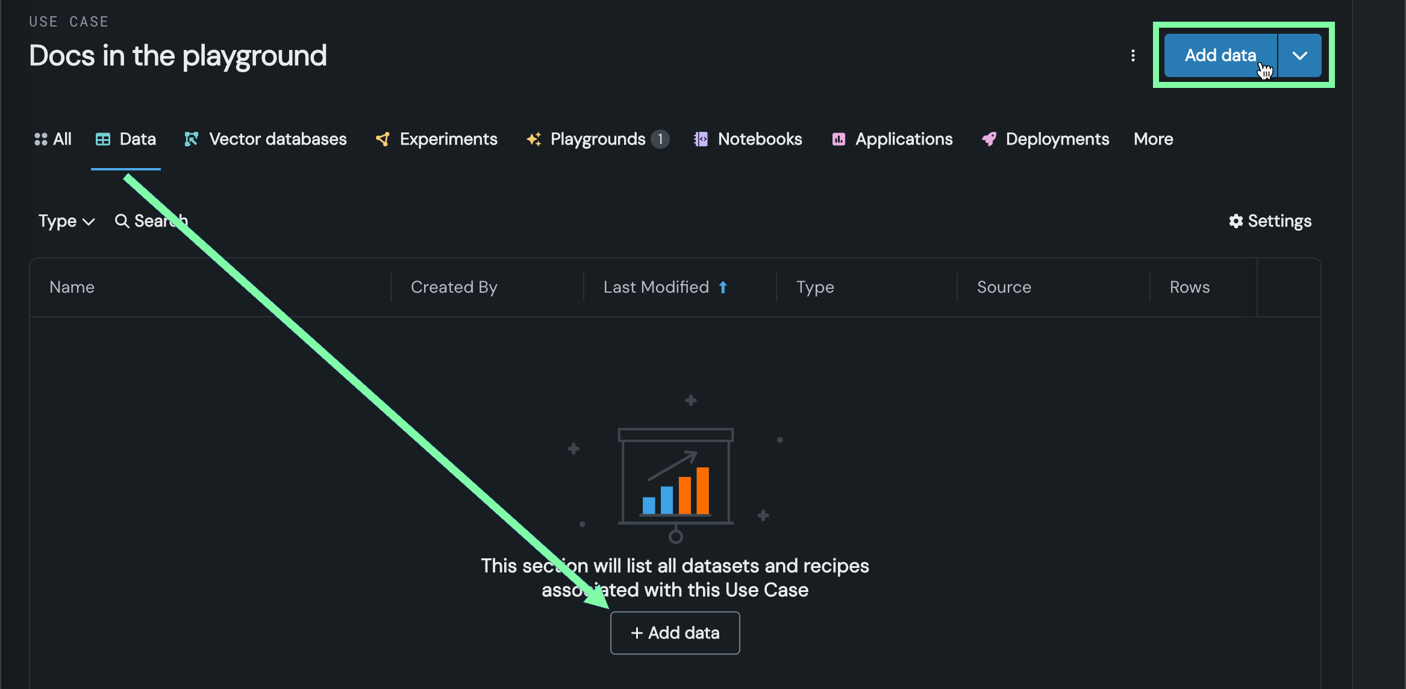Screen dimensions: 1406x689
Task: Click the outlined + Add data button
Action: click(x=675, y=632)
